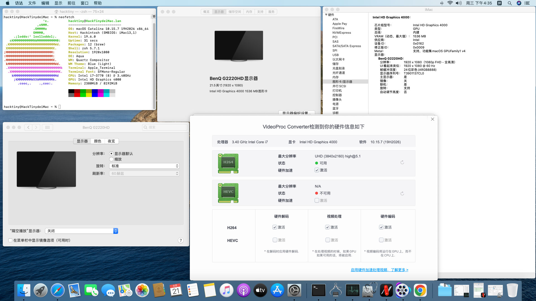The image size is (536, 301).
Task: Collapse the 硬件 tree in System Information
Action: pos(326,15)
